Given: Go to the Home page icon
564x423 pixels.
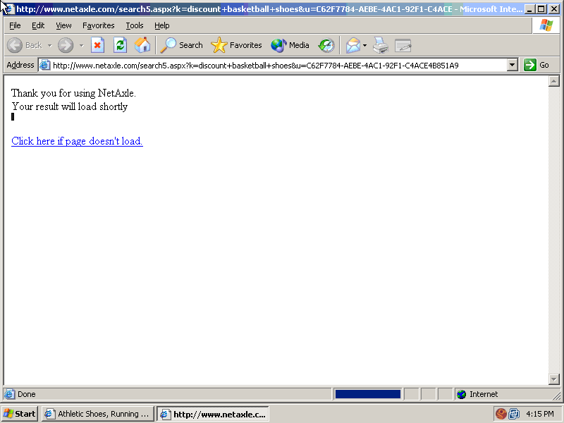Looking at the screenshot, I should point(142,45).
